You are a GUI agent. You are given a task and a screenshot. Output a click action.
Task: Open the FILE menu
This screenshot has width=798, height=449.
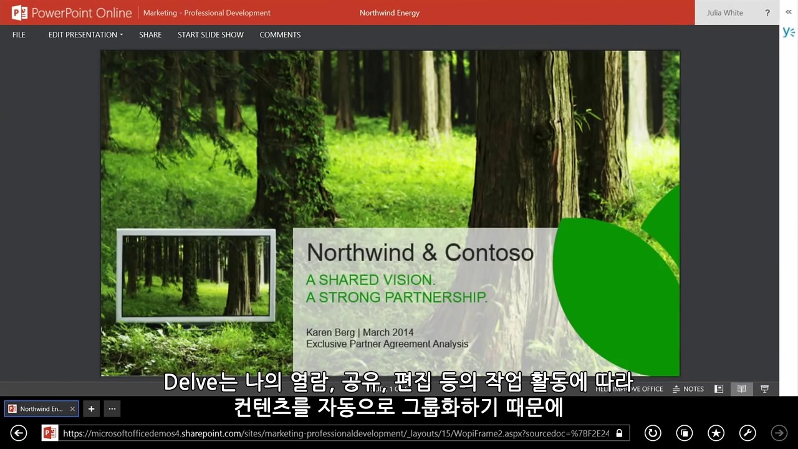tap(19, 35)
